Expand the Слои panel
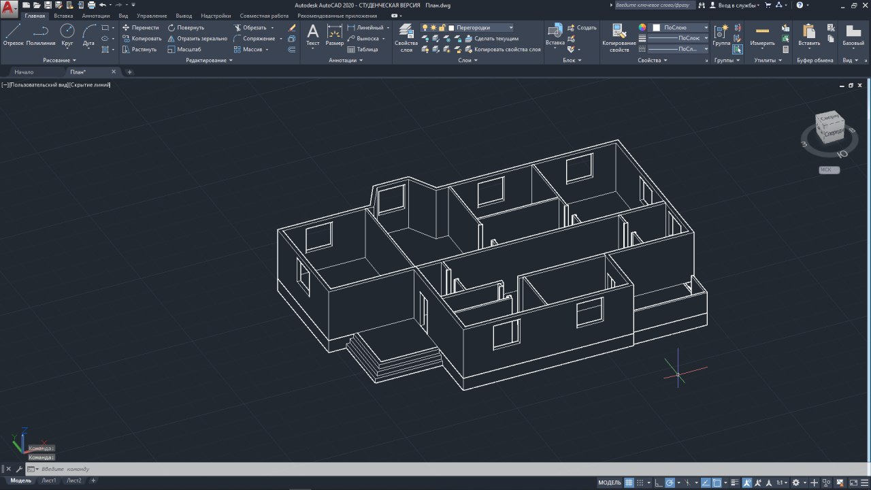The image size is (871, 490). (467, 61)
